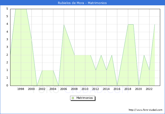
Task: Pick the 2008 year label on the axis
Action: [74, 89]
